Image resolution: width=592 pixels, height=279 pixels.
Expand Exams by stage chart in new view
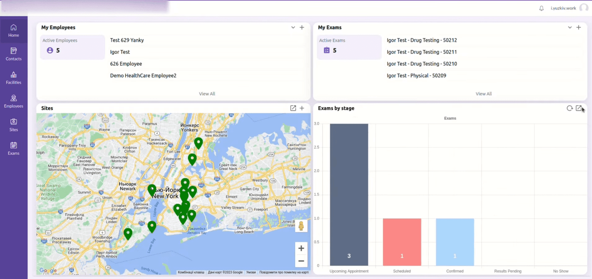coord(579,108)
